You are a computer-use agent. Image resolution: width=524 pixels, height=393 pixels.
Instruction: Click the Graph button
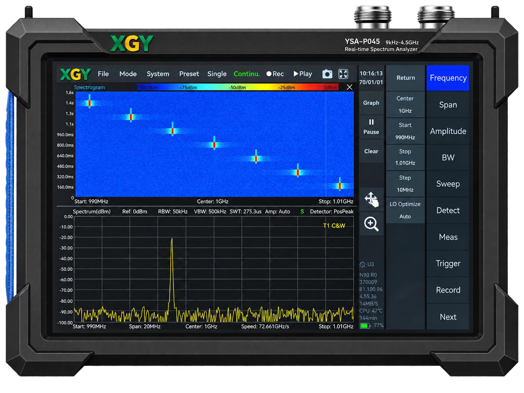tap(371, 103)
